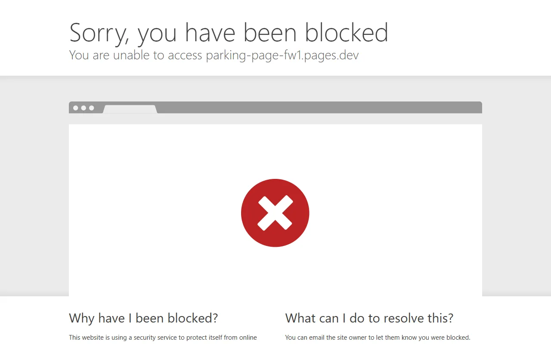The width and height of the screenshot is (551, 344).
Task: Click the first dot in the illustrated browser bar
Action: (x=76, y=108)
